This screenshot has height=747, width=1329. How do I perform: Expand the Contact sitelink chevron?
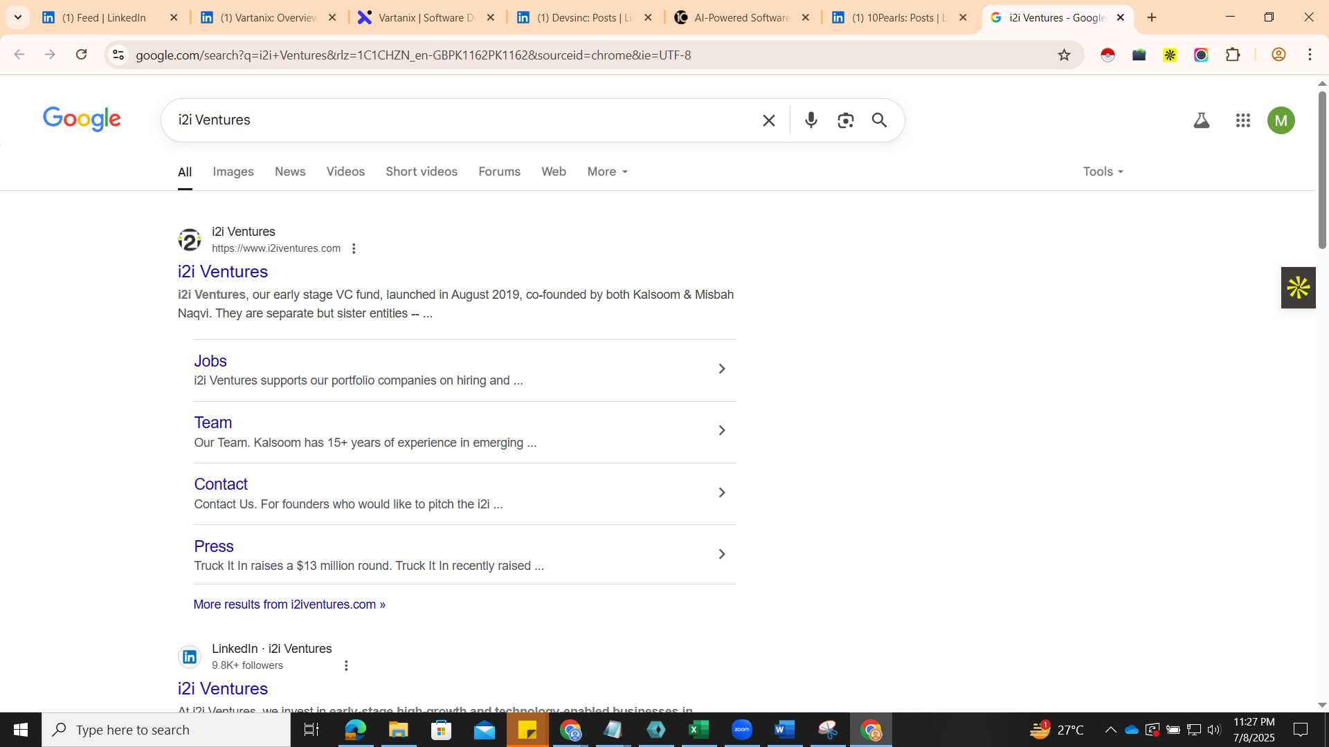[x=721, y=492]
